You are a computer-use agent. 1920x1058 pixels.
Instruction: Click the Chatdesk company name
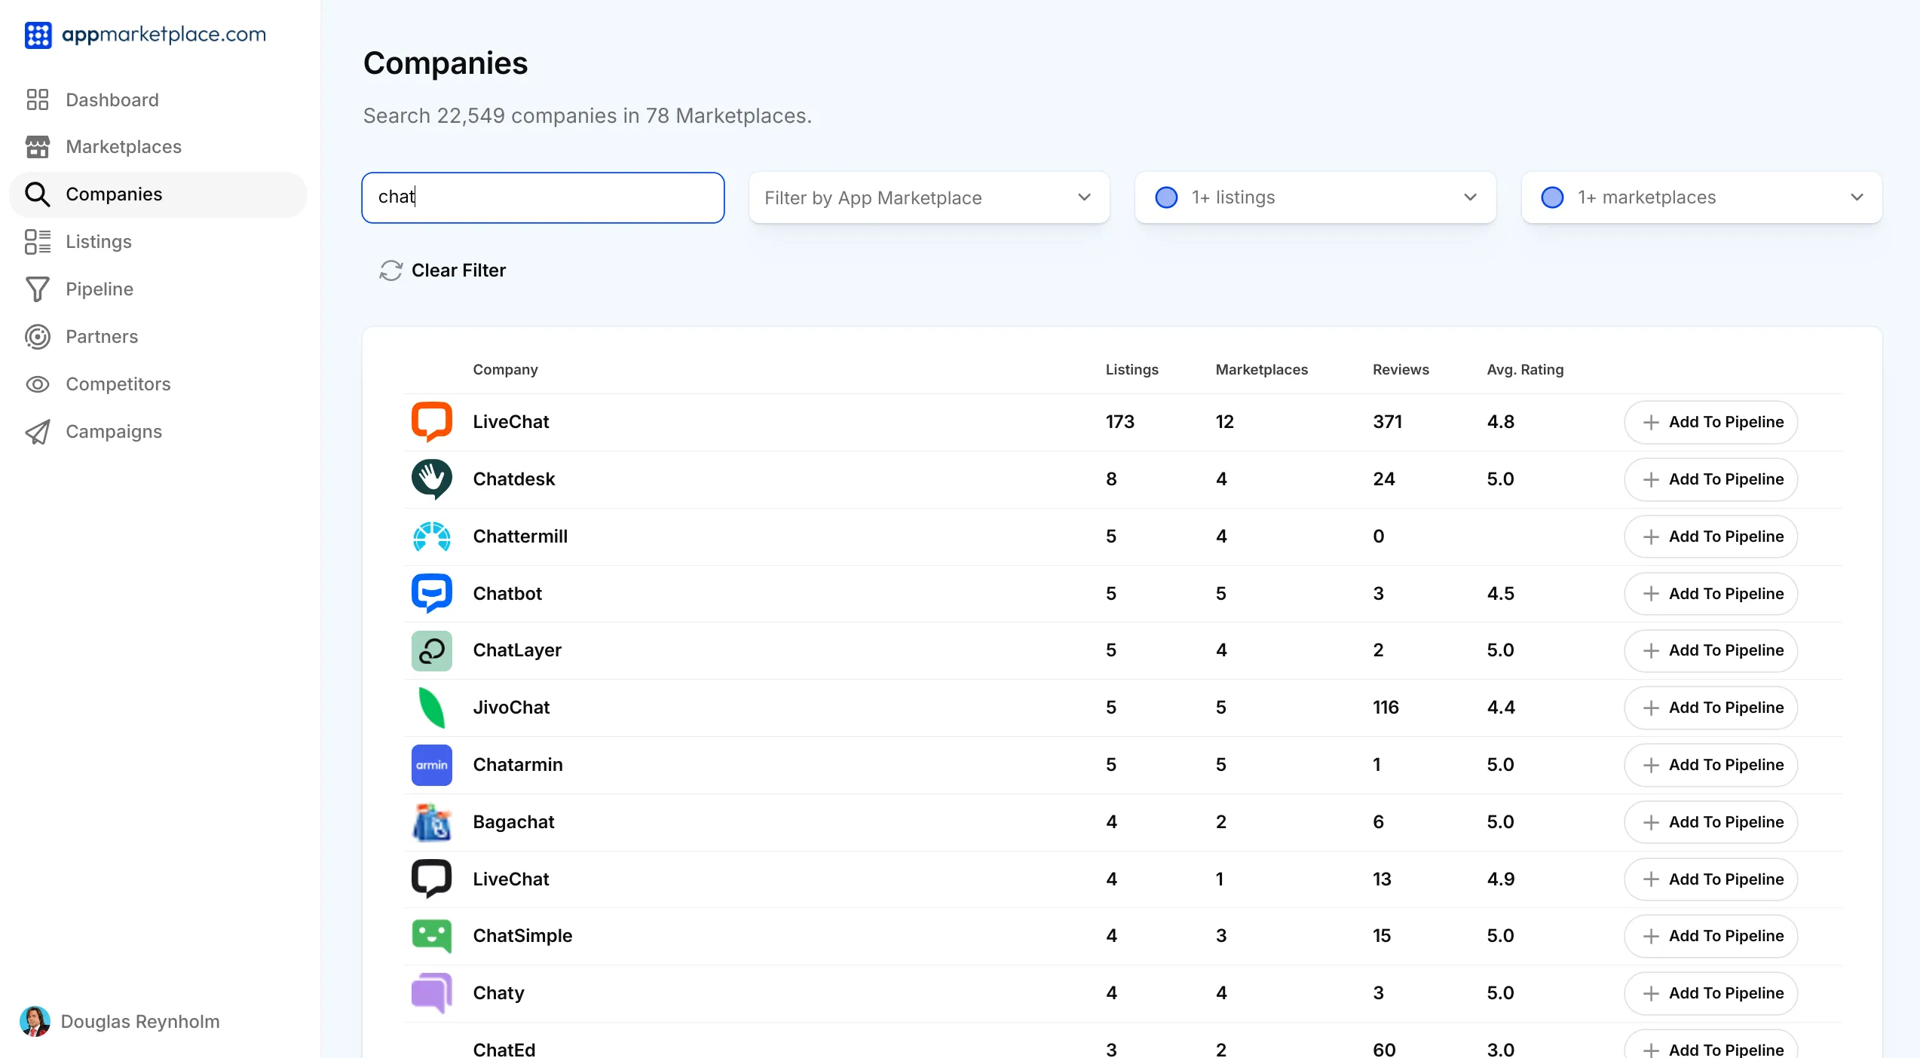[514, 479]
